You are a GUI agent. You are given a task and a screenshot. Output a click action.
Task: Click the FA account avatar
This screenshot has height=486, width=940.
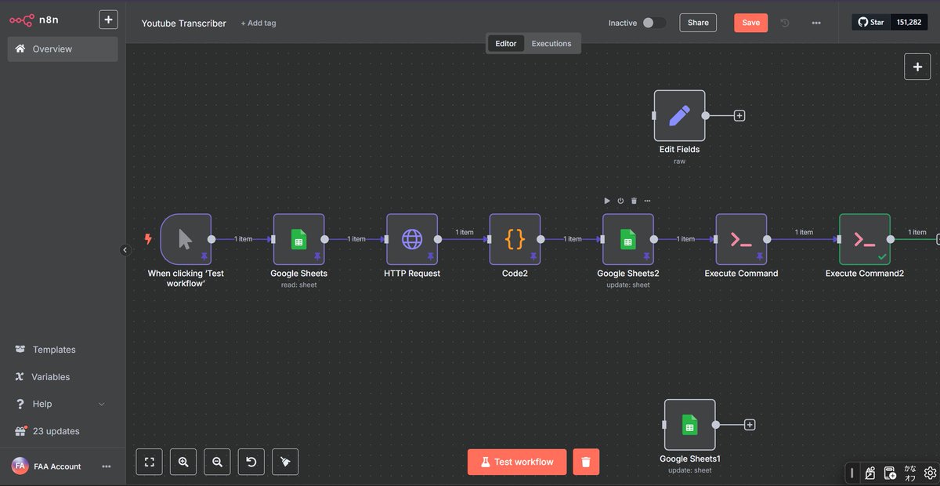pyautogui.click(x=20, y=466)
